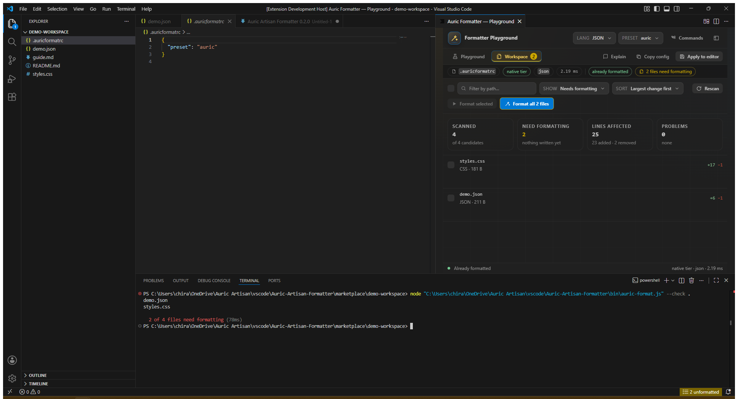Customize layout icon in title bar

(x=647, y=9)
